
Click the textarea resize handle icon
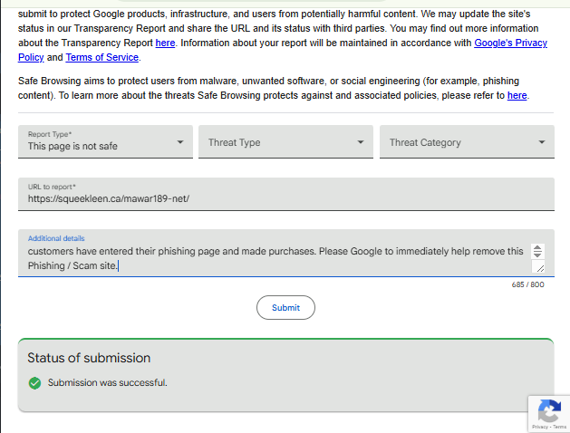[538, 267]
